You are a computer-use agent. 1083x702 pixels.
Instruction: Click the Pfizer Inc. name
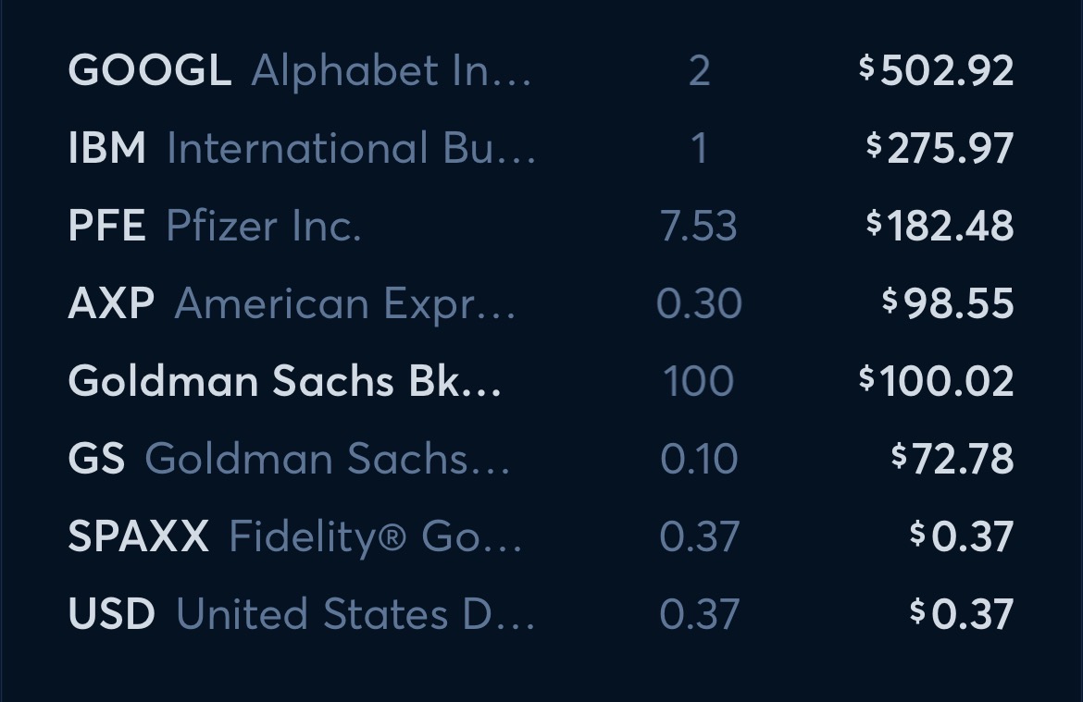point(263,227)
